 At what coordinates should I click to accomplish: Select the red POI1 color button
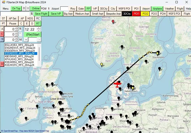click(x=136, y=14)
